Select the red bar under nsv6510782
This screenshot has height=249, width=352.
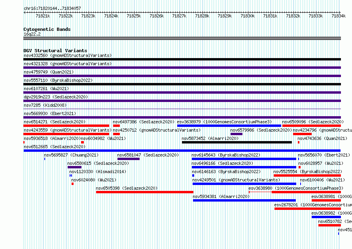[x=329, y=225]
